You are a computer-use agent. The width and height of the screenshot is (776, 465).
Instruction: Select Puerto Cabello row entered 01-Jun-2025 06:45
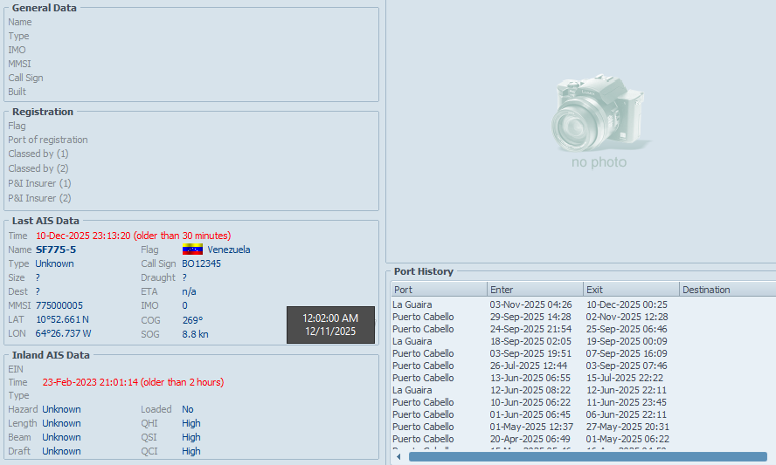pos(584,414)
